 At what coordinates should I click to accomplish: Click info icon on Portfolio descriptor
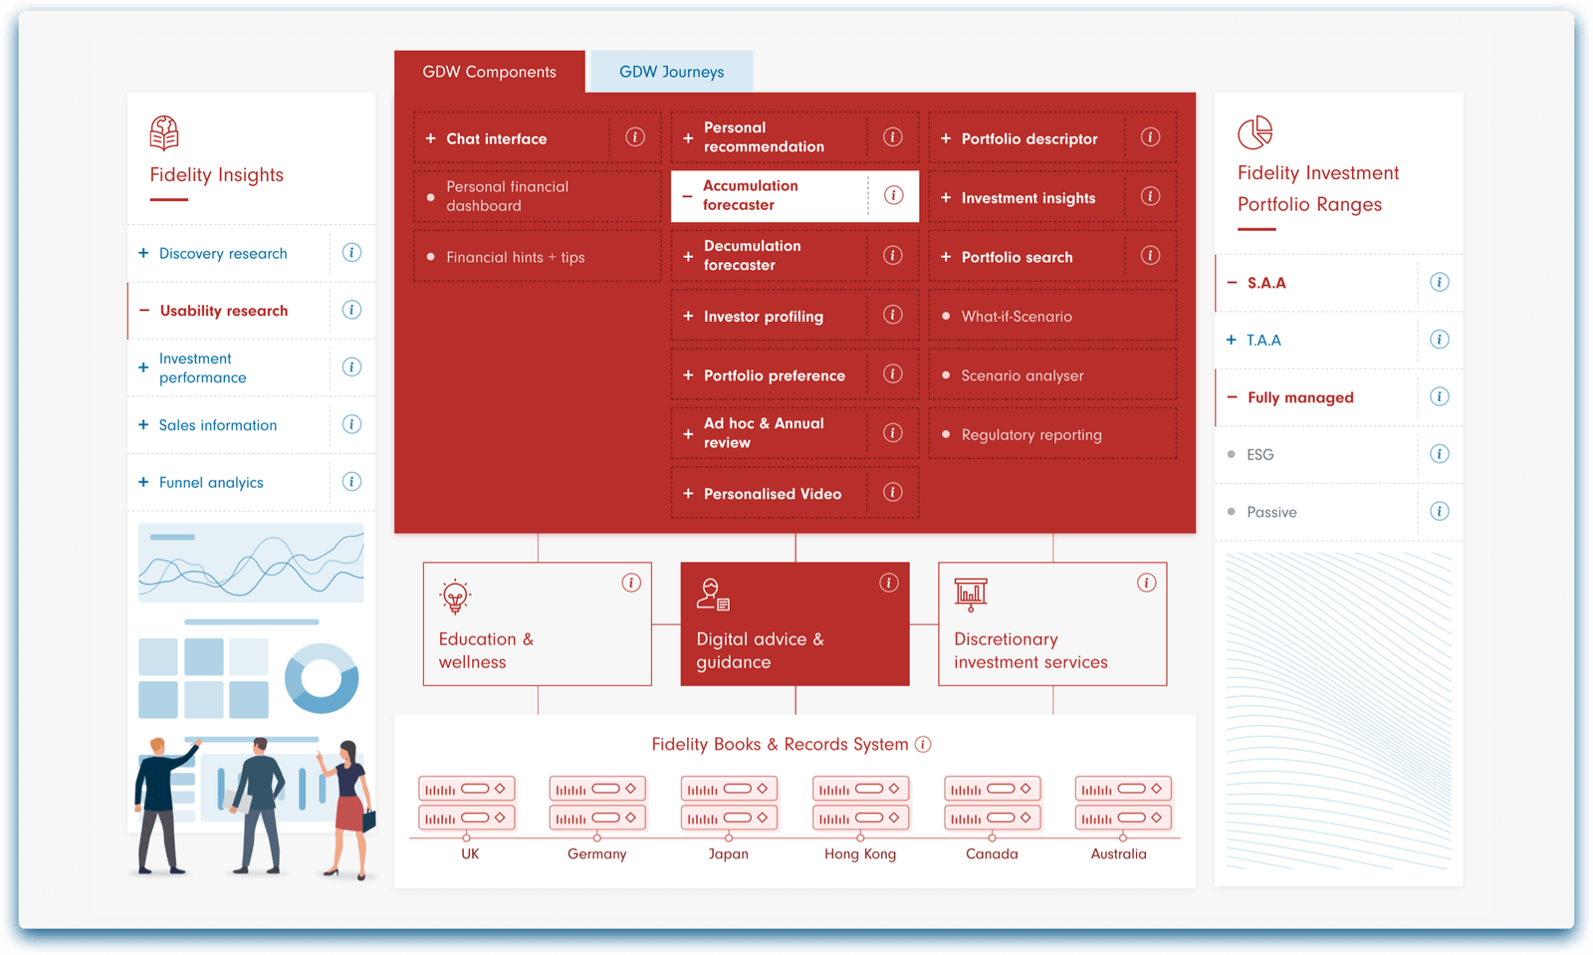1150,137
